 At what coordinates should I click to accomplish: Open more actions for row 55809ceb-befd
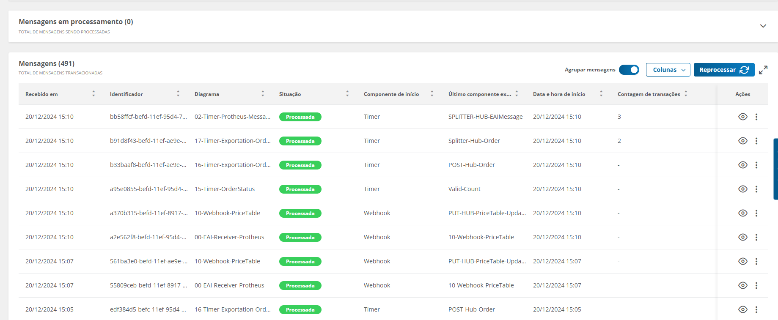click(756, 285)
